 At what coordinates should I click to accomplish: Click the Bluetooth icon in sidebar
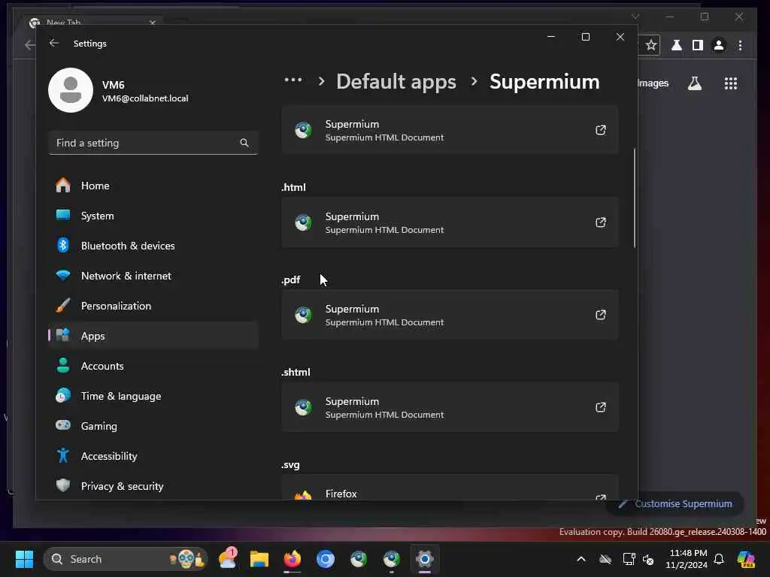(63, 245)
